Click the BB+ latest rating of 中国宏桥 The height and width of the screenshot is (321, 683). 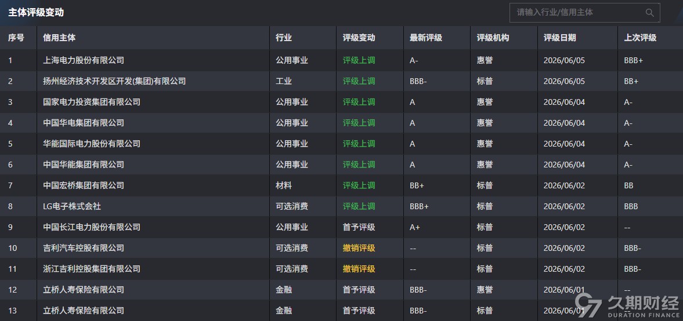(x=417, y=186)
